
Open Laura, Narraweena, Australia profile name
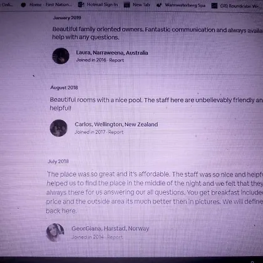pos(112,53)
